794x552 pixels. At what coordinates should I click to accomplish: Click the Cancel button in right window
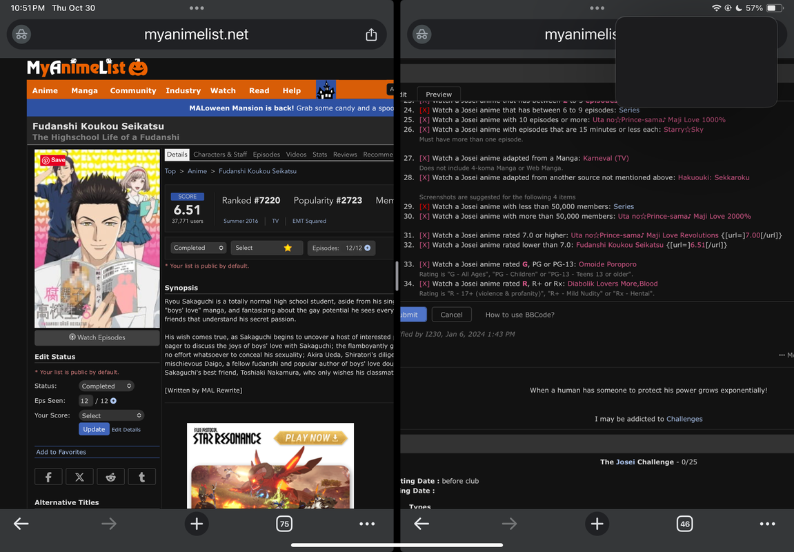pyautogui.click(x=451, y=315)
